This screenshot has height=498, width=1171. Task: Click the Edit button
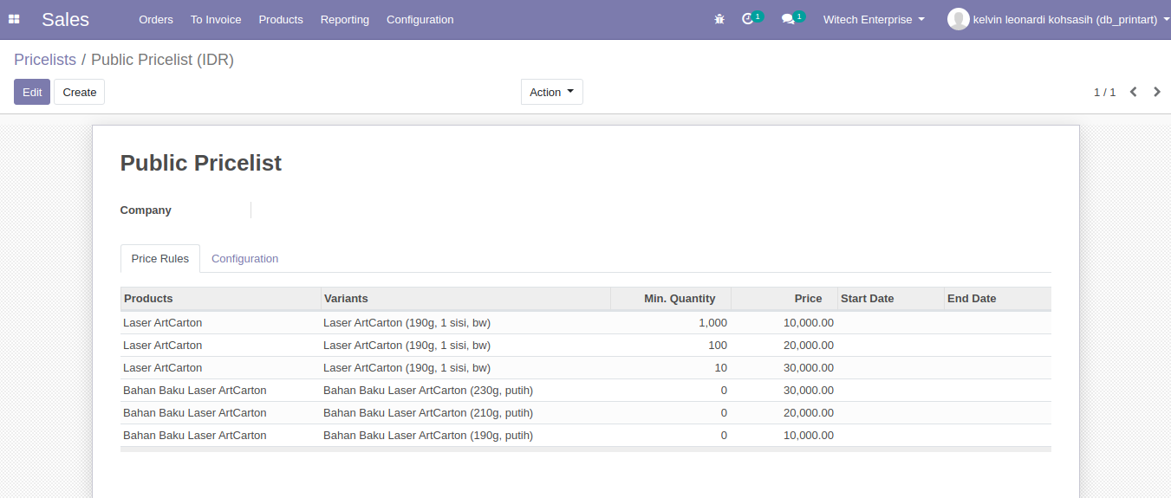tap(32, 92)
